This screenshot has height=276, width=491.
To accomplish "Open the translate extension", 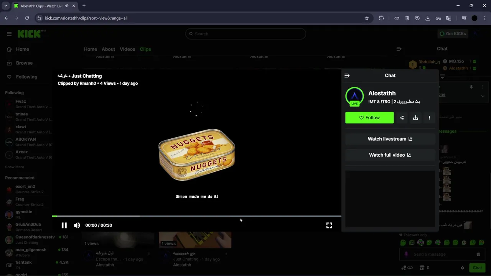I will tap(448, 18).
